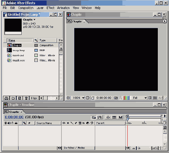Take a snapshot with camera icon
This screenshot has height=153, width=169.
click(x=116, y=98)
